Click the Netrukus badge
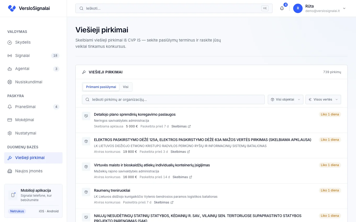Screen dimensions: 356x222 tap(17, 211)
